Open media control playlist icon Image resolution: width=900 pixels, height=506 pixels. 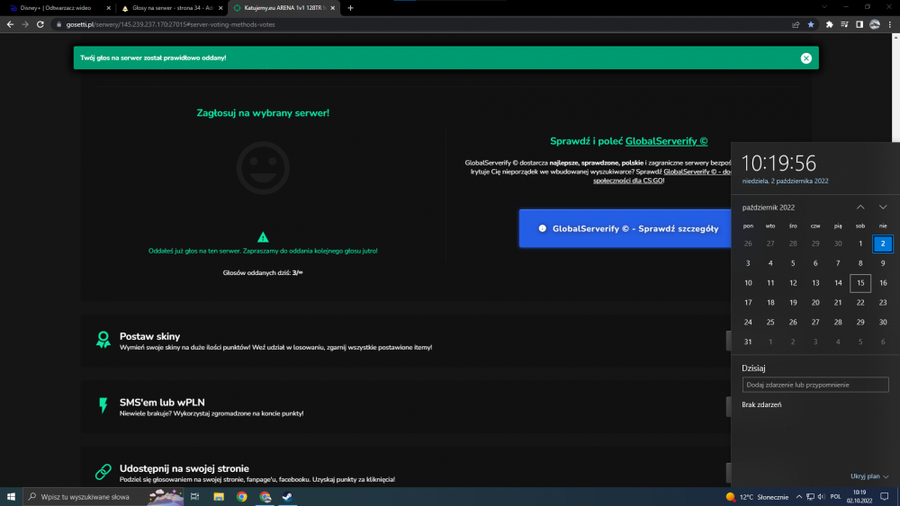(x=844, y=24)
